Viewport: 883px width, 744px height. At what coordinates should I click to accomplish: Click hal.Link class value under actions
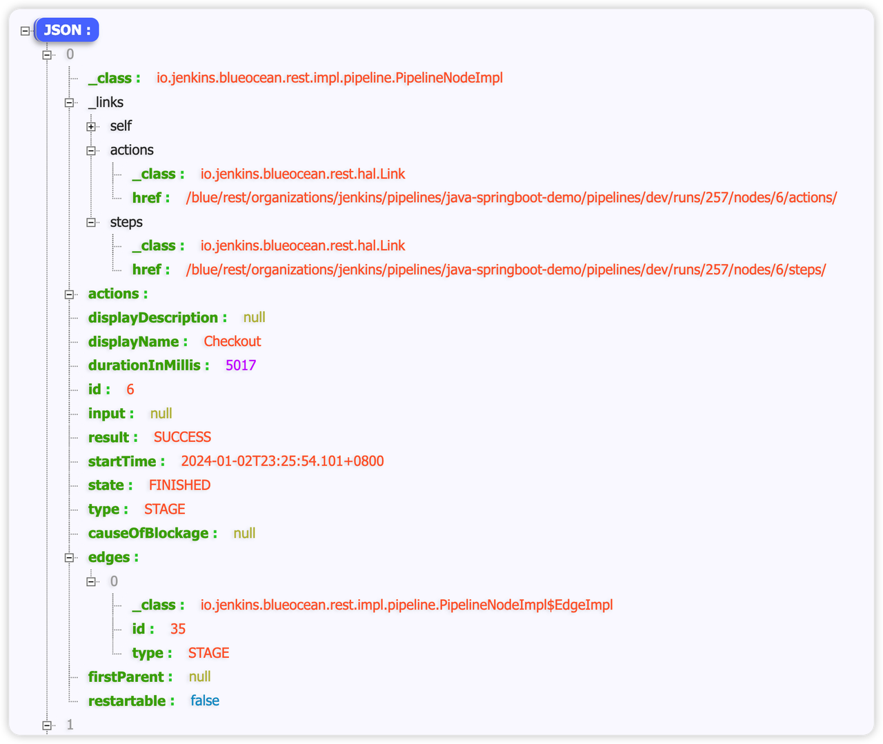pos(303,174)
